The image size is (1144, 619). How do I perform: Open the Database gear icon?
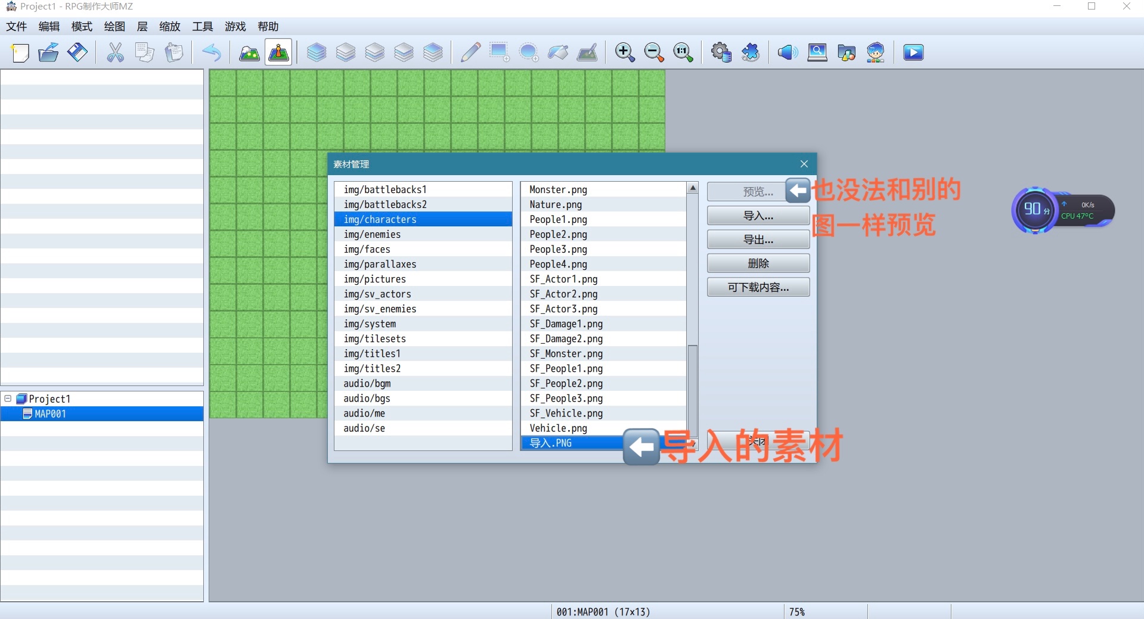point(721,52)
